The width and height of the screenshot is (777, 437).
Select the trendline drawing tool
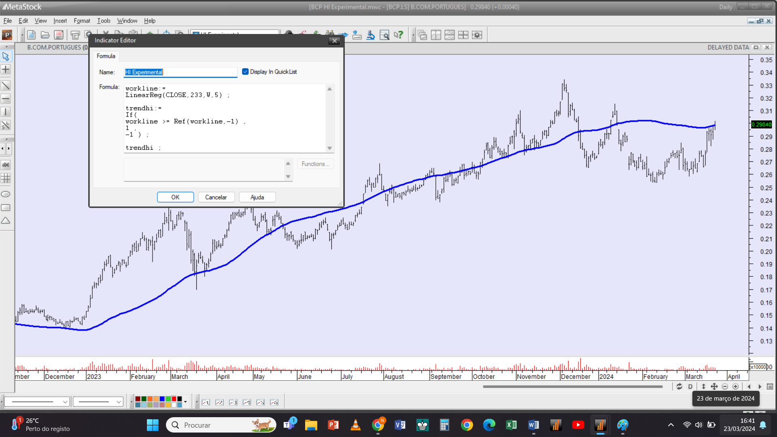pos(6,86)
